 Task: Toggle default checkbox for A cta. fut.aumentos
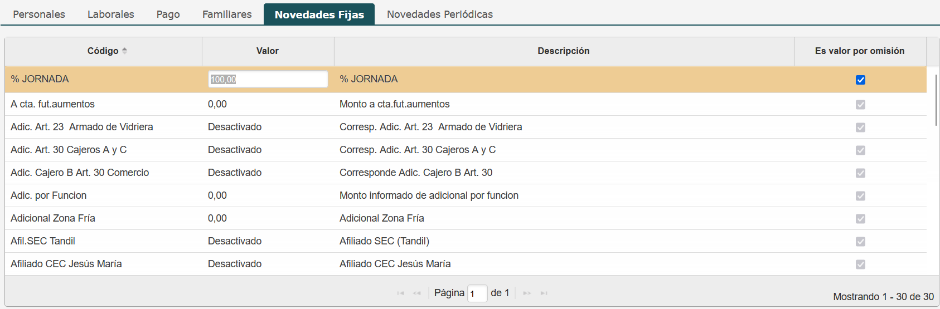(x=860, y=105)
